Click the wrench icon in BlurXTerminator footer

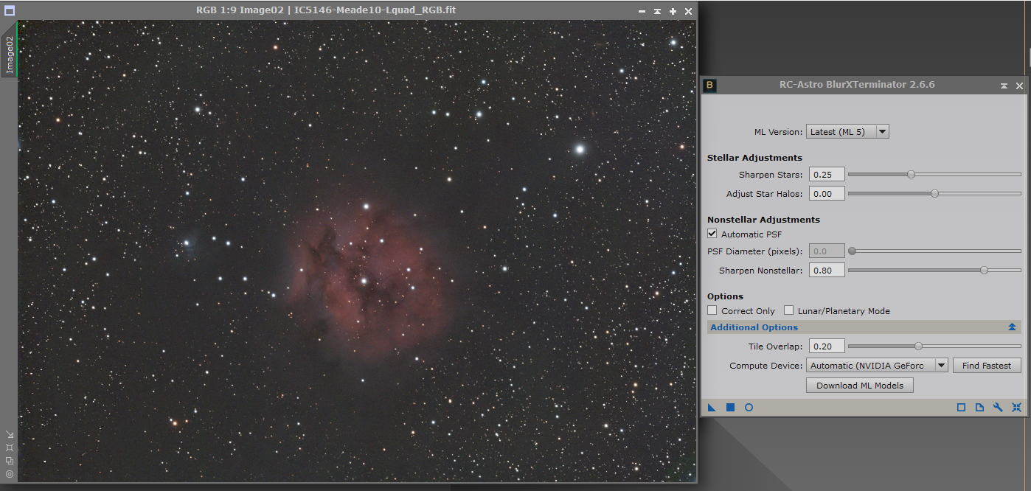click(x=998, y=407)
